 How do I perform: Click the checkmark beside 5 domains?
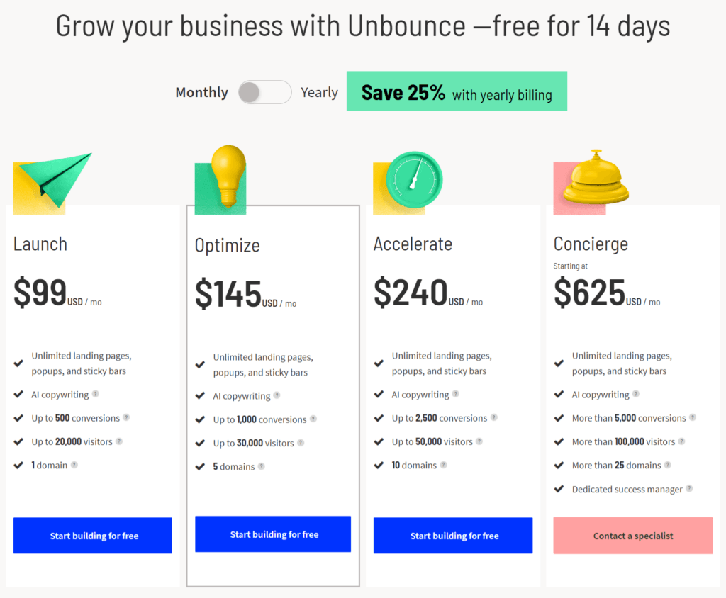pos(200,466)
